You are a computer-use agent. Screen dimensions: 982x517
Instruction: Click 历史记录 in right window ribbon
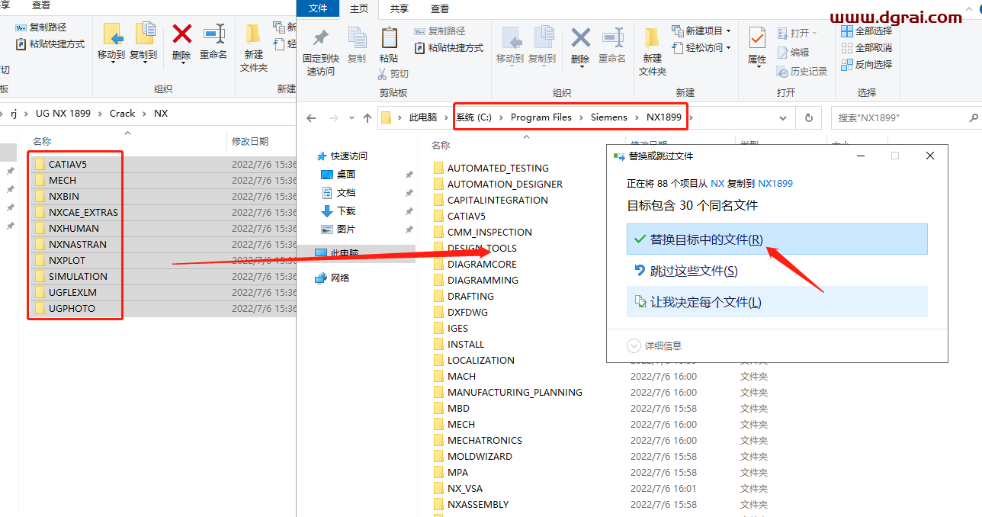pyautogui.click(x=802, y=71)
